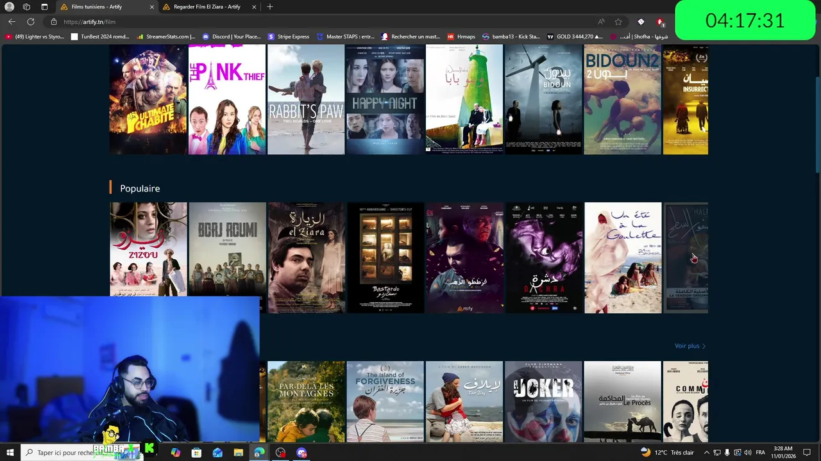Focus the artify.tn/film address bar
This screenshot has width=821, height=461.
(x=321, y=22)
